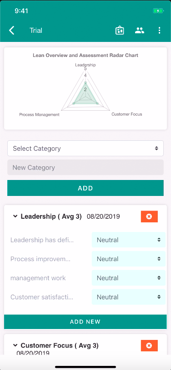The height and width of the screenshot is (370, 171).
Task: Change rating for 'Process improvem...' item
Action: coord(129,259)
